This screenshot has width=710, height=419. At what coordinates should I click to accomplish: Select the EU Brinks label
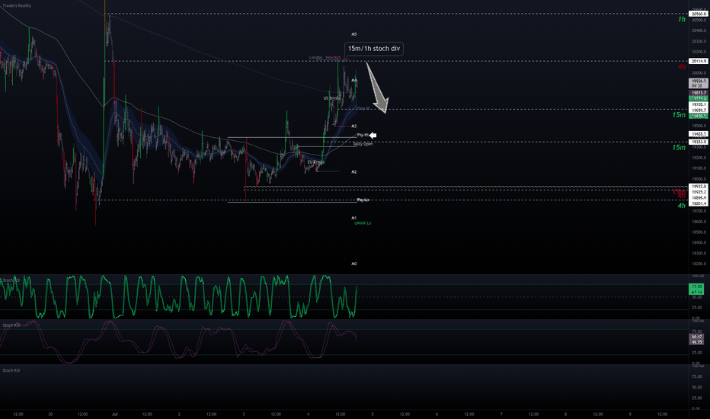[x=316, y=162]
